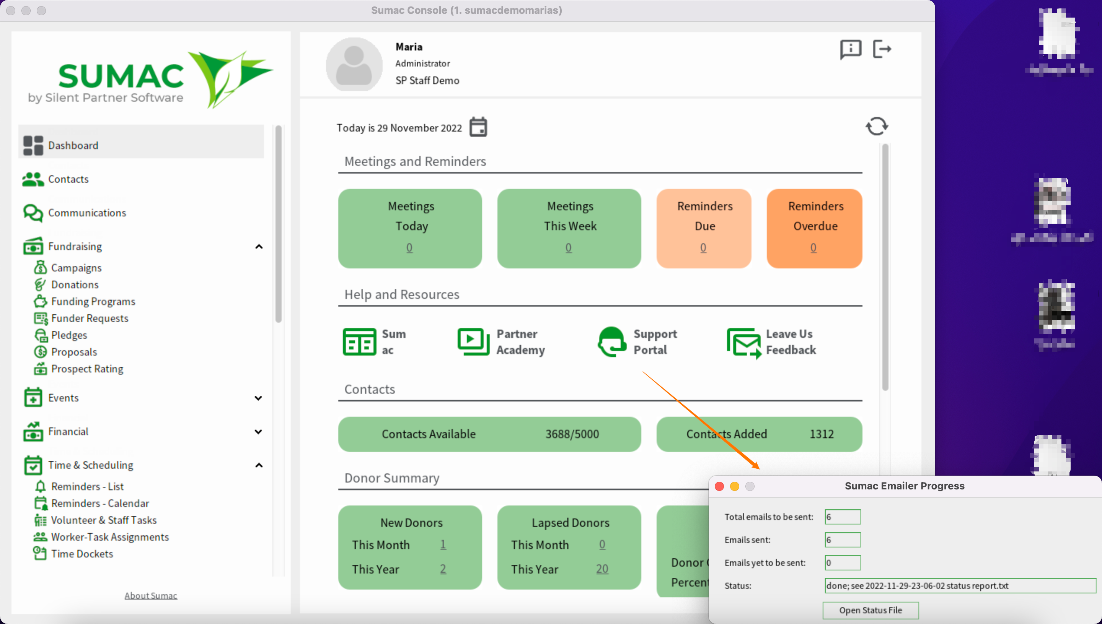Open the Meetings This Week count link
The width and height of the screenshot is (1102, 624).
[569, 247]
